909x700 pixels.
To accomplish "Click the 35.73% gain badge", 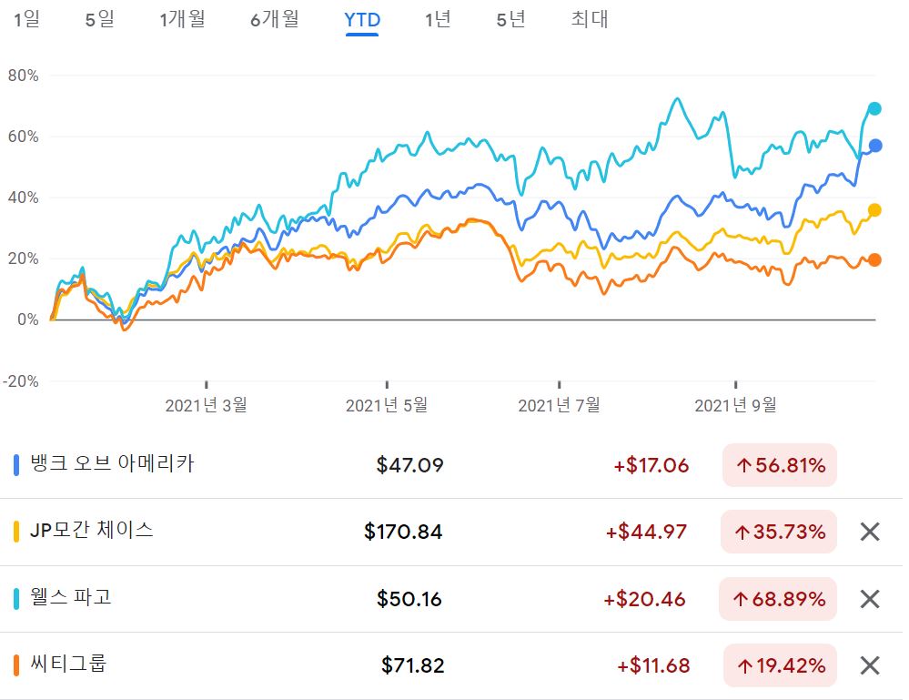I will (779, 532).
